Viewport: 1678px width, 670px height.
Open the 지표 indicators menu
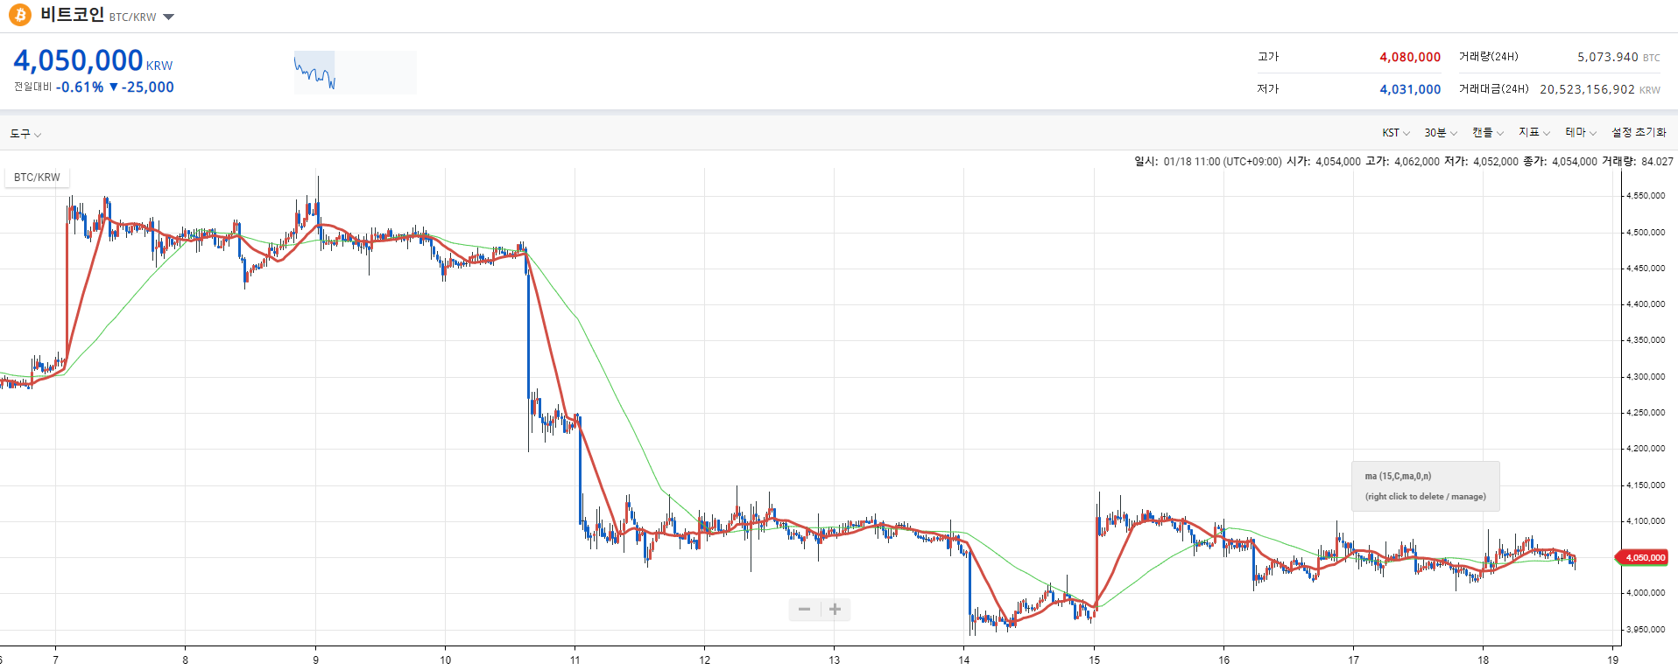click(x=1534, y=132)
